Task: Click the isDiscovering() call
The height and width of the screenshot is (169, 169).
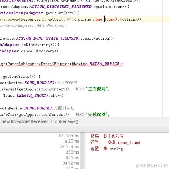Action: (39, 45)
